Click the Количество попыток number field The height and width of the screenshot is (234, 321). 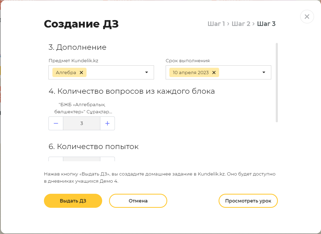pyautogui.click(x=82, y=159)
